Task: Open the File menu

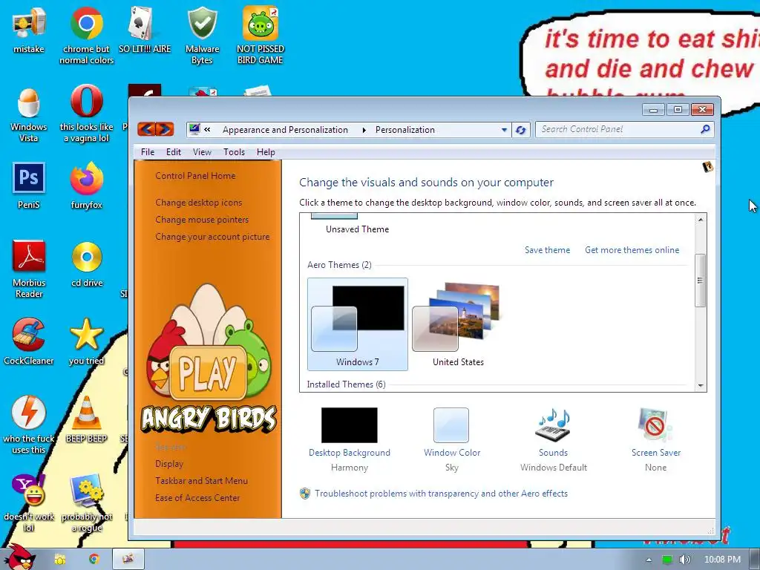Action: (x=148, y=152)
